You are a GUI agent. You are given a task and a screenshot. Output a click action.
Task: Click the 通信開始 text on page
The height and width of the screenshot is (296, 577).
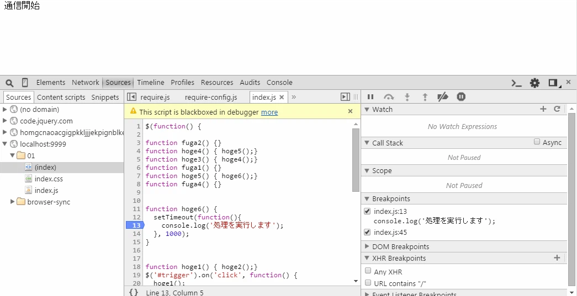pyautogui.click(x=22, y=6)
